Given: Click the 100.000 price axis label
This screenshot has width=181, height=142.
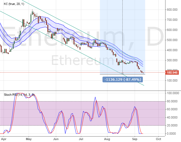Looking at the screenshot, I should pos(172,80).
